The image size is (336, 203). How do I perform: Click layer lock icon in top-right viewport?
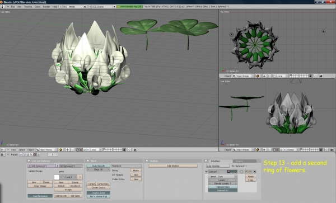(x=310, y=76)
